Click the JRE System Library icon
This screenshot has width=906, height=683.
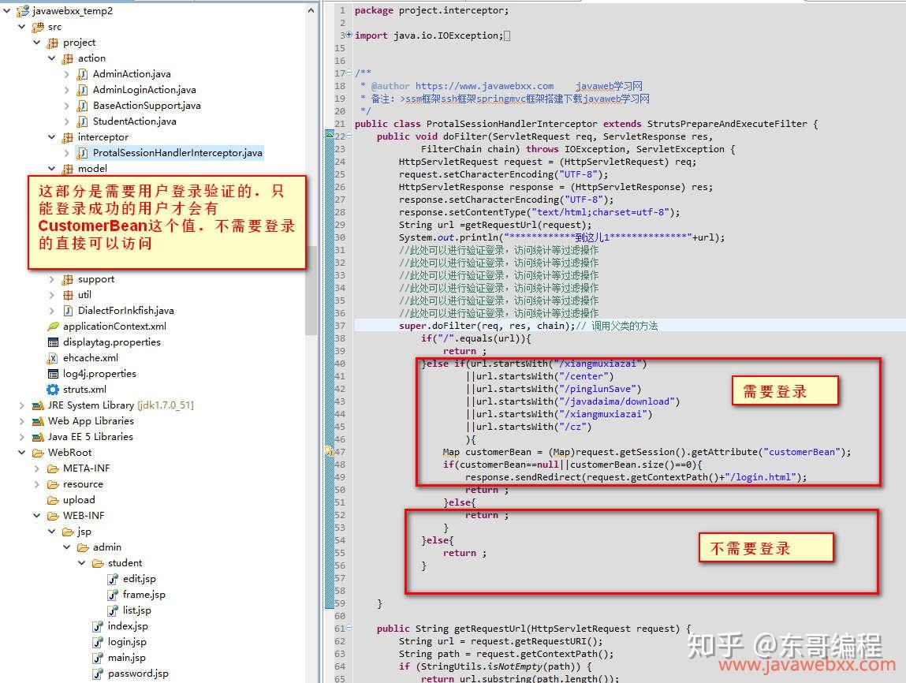point(38,405)
